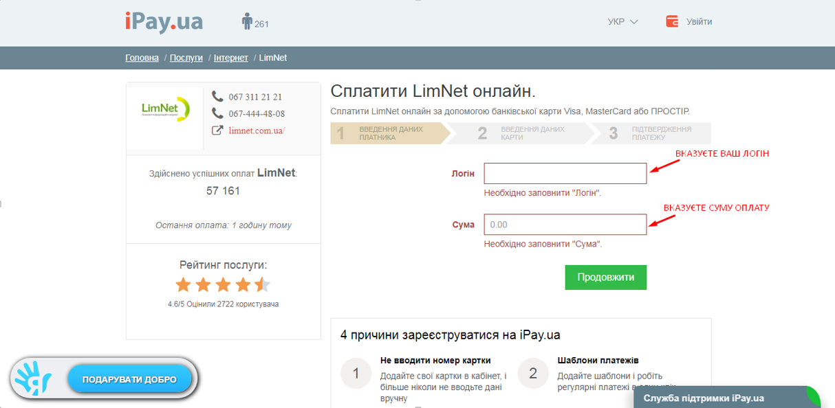The image size is (835, 408).
Task: Click the heading Сплатити LimNet онлайн
Action: (433, 91)
